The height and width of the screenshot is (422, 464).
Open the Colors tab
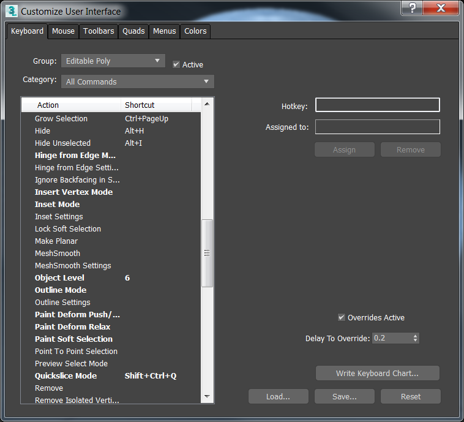point(195,31)
